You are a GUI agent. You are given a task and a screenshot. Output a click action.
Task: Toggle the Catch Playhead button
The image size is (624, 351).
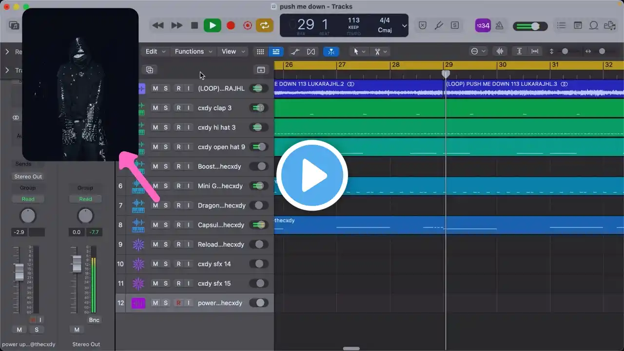pos(331,51)
